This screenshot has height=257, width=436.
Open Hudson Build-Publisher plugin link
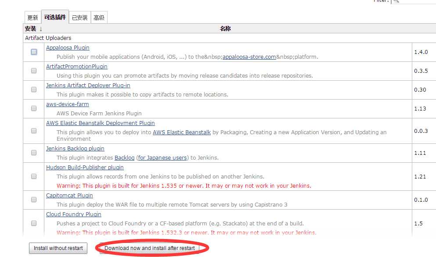click(85, 167)
